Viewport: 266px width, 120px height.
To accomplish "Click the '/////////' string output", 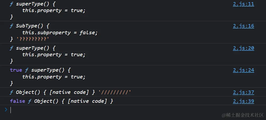I will [114, 92].
